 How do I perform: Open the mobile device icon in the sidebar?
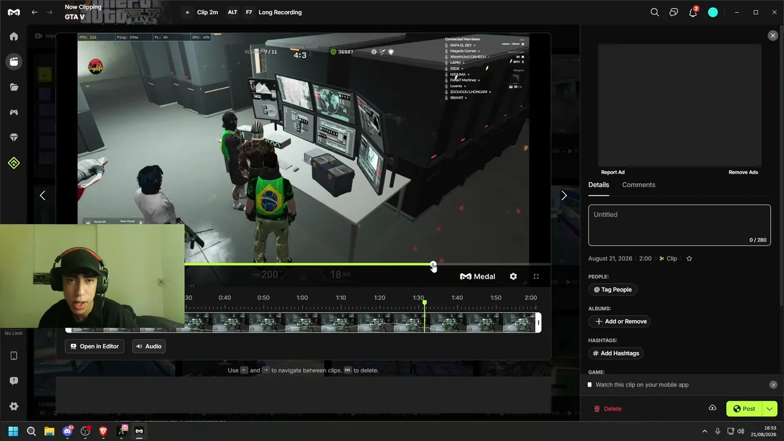[x=13, y=356]
